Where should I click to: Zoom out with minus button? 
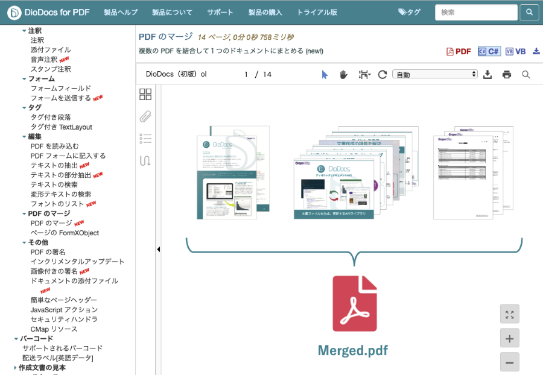509,362
